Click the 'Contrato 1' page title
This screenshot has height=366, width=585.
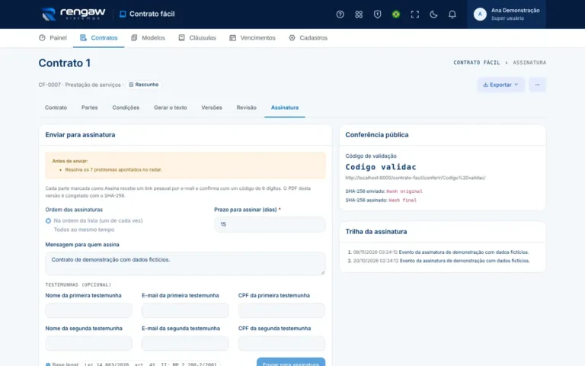click(x=65, y=63)
